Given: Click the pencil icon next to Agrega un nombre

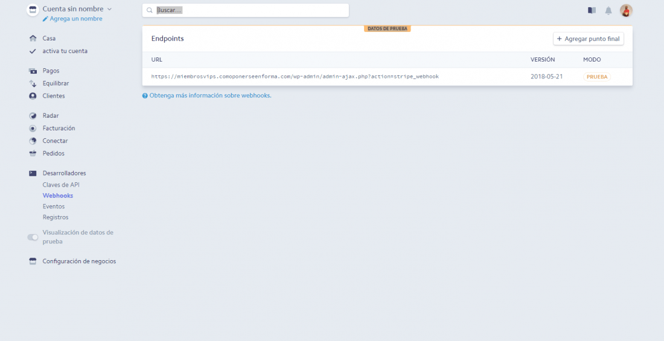Looking at the screenshot, I should [x=45, y=19].
